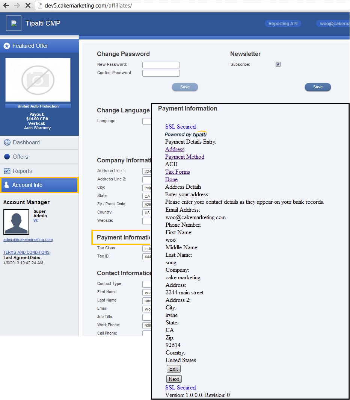350x400 pixels.
Task: Click the Next button in Payment Information
Action: 173,379
